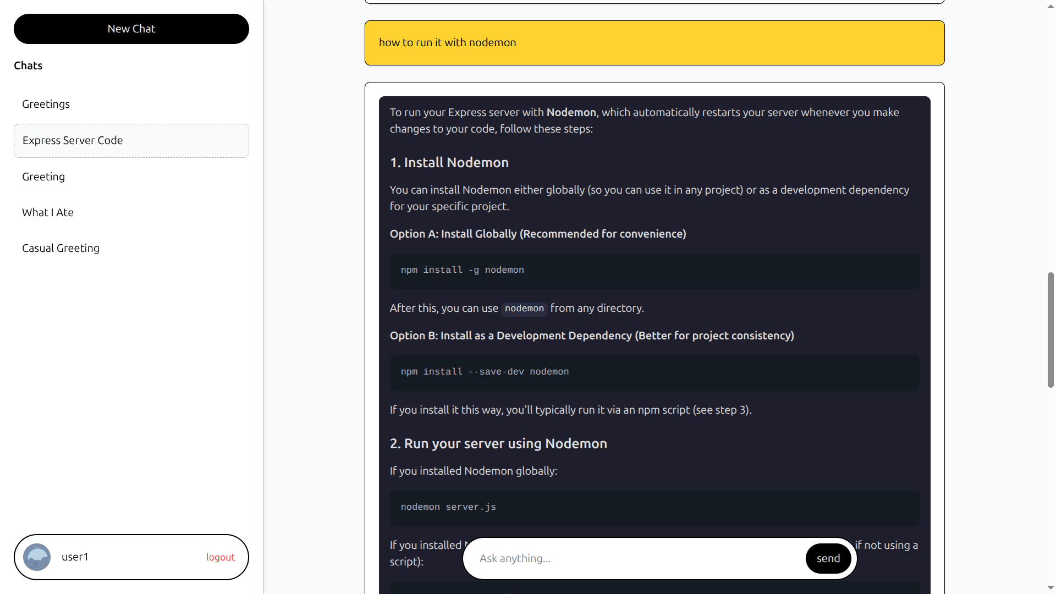The width and height of the screenshot is (1056, 594).
Task: Open the Casual Greeting chat
Action: tap(61, 248)
